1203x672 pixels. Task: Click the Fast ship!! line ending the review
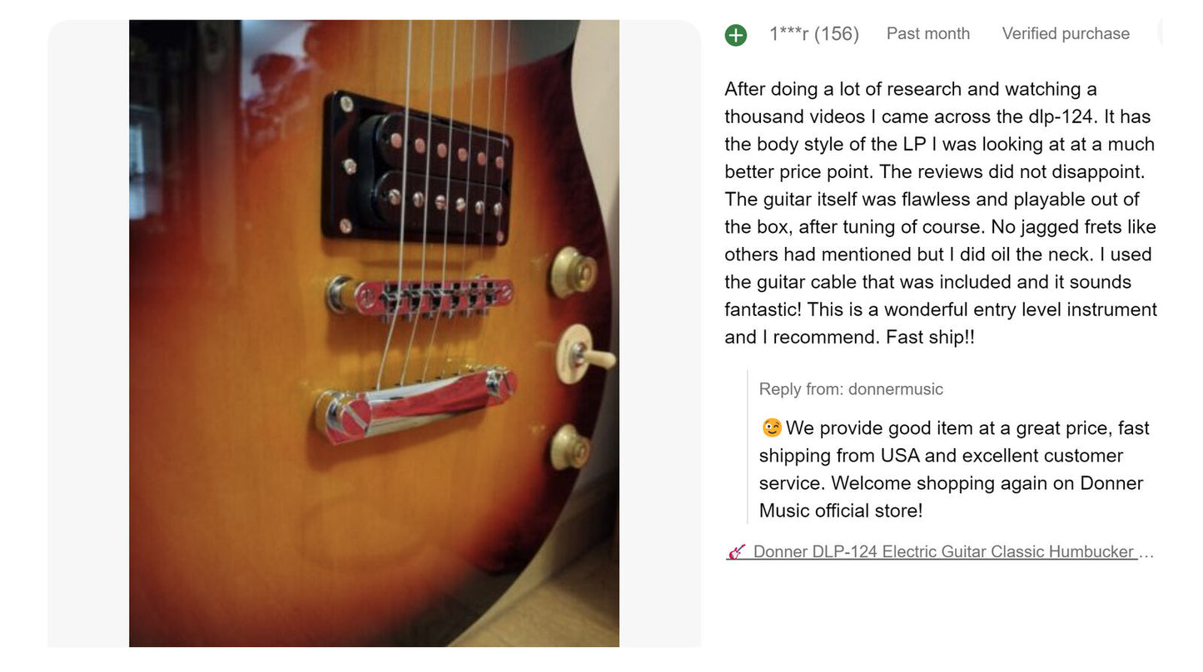(x=930, y=337)
